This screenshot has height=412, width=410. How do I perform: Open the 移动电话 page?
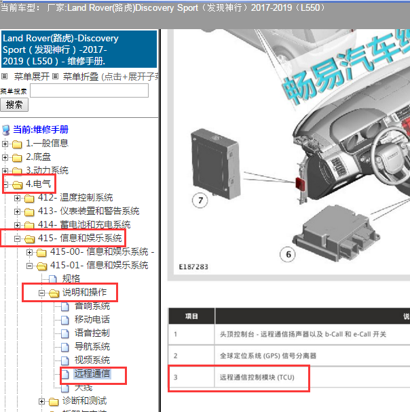pos(92,320)
